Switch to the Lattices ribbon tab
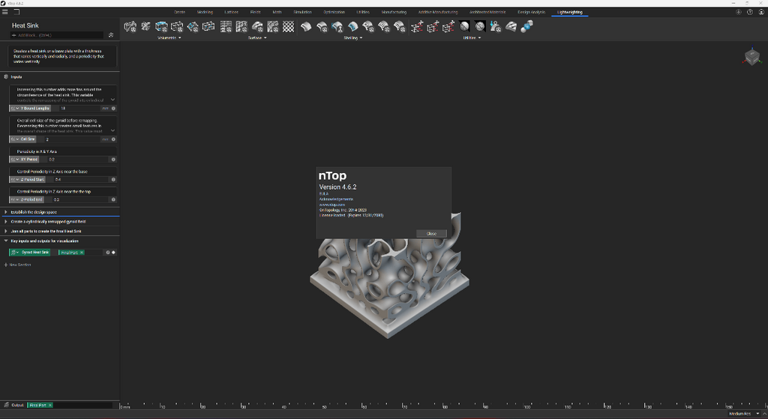Viewport: 768px width, 419px height. (x=231, y=12)
